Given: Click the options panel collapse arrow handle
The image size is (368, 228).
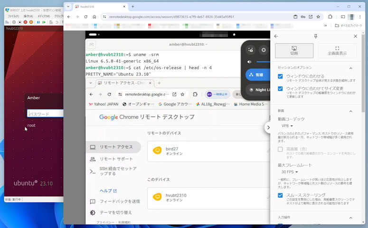Looking at the screenshot, I should tap(268, 128).
